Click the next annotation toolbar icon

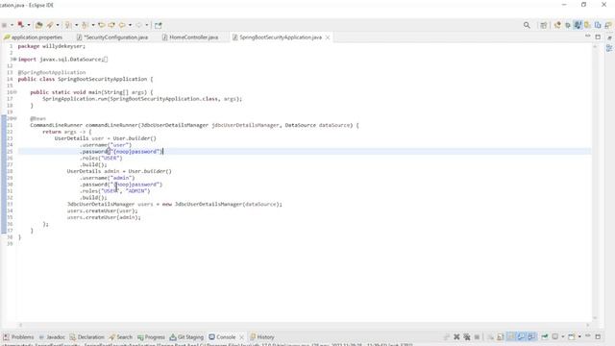68,25
